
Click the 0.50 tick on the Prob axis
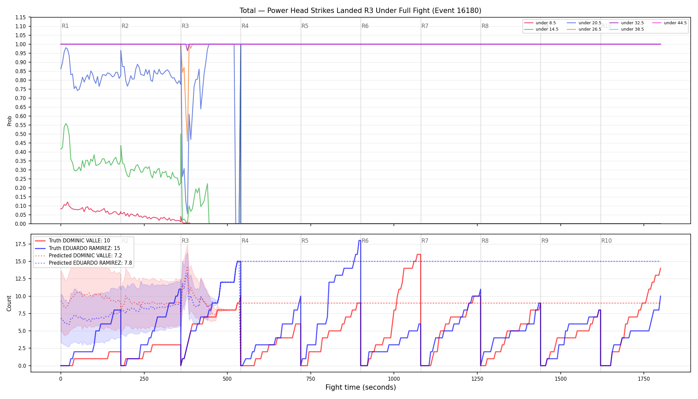21,134
